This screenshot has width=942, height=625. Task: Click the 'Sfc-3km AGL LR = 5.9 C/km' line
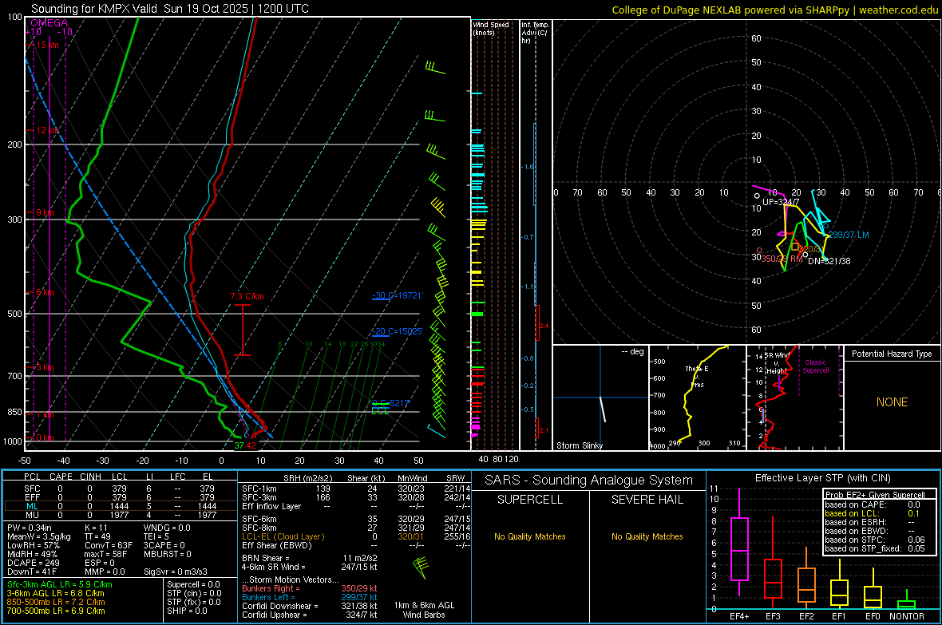[x=60, y=584]
